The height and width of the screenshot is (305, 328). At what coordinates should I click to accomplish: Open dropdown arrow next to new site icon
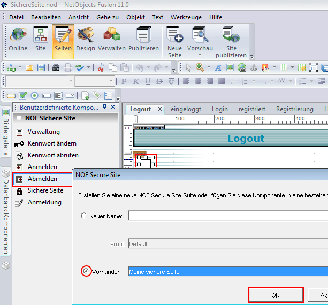[x=20, y=67]
